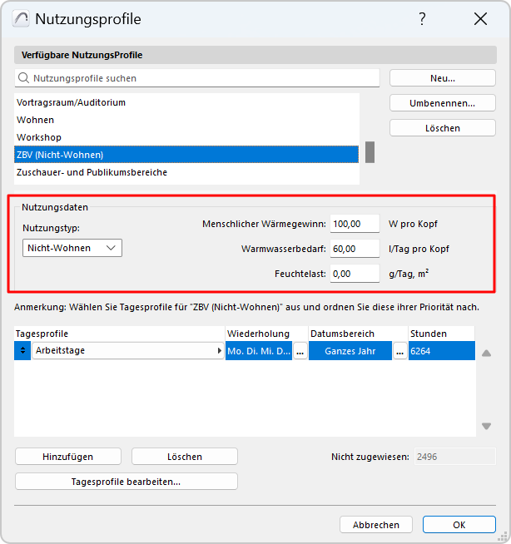The image size is (511, 544).
Task: Open the Nutzungstyp Nicht-Wohnen dropdown
Action: (72, 248)
